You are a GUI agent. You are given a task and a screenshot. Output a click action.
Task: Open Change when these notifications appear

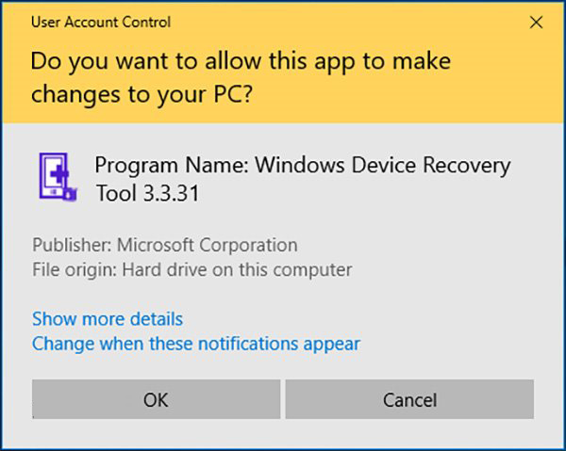pos(196,344)
